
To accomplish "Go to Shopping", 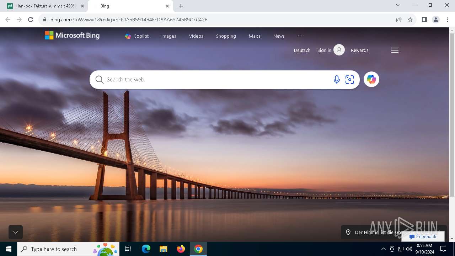I will point(226,36).
